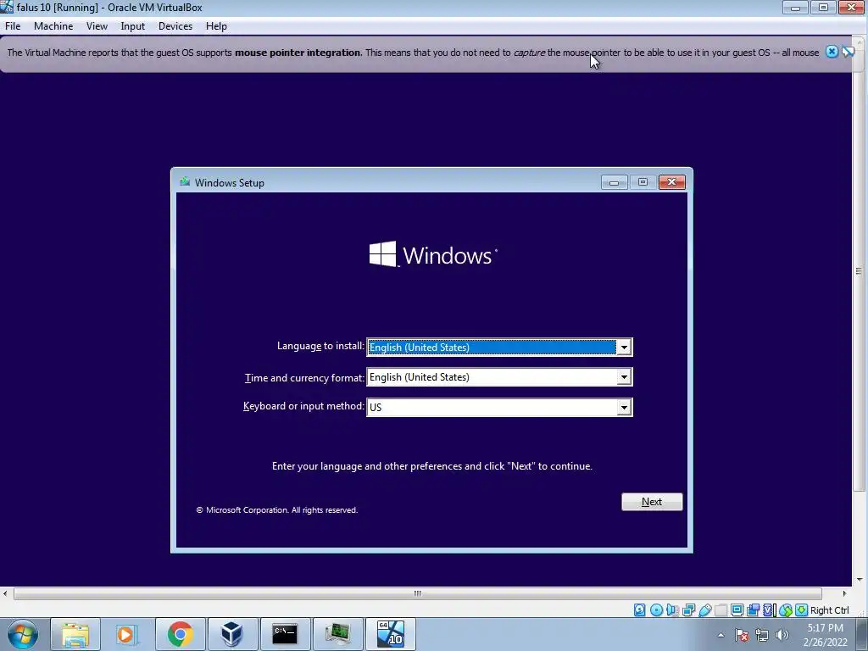Click the display settings icon in VirtualBox status bar
The image size is (868, 651).
tap(737, 610)
